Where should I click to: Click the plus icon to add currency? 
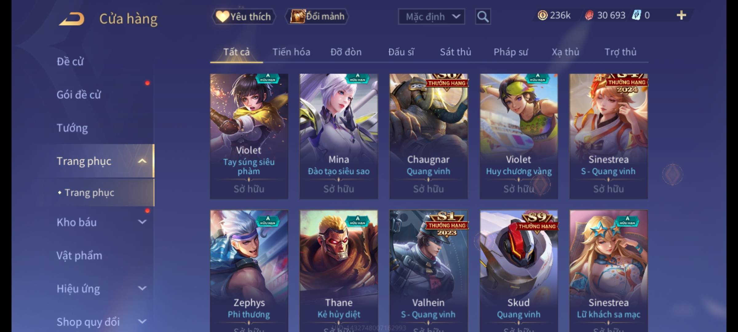(x=681, y=15)
